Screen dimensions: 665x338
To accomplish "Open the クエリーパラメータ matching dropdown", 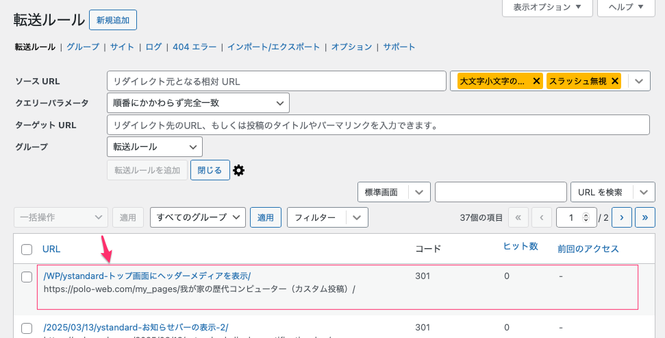I will click(x=198, y=103).
